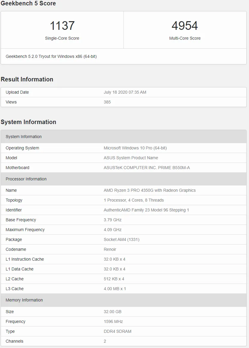This screenshot has width=249, height=348.
Task: Click the Renoir codename value
Action: coord(110,249)
